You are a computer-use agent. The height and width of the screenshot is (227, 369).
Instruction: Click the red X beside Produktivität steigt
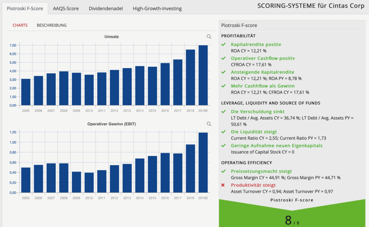click(223, 185)
